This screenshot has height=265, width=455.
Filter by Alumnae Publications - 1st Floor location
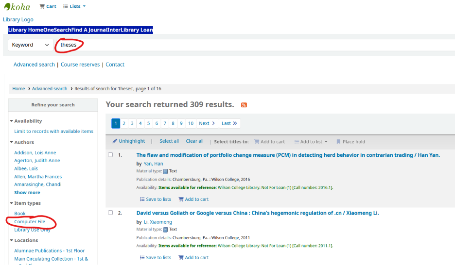click(x=49, y=251)
